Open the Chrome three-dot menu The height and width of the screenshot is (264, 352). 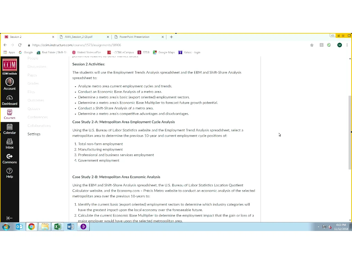347,45
